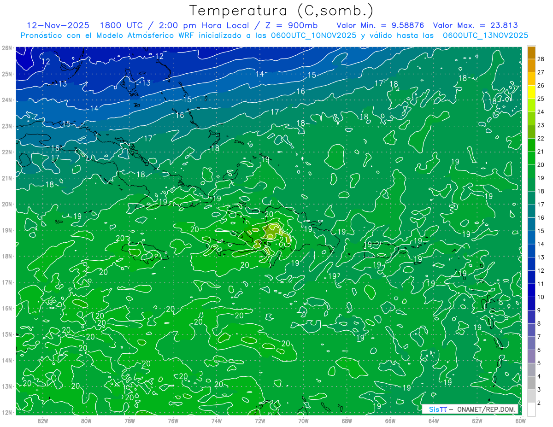Viewport: 553px width, 427px height.
Task: Click longitude axis label "72W"
Action: (x=260, y=421)
